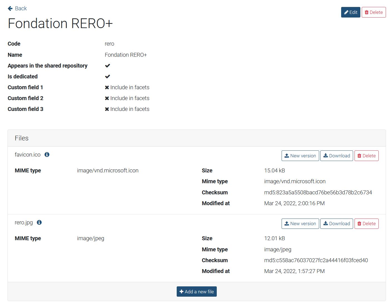Click the 'Custom field 2' label
The width and height of the screenshot is (389, 305).
pyautogui.click(x=25, y=98)
